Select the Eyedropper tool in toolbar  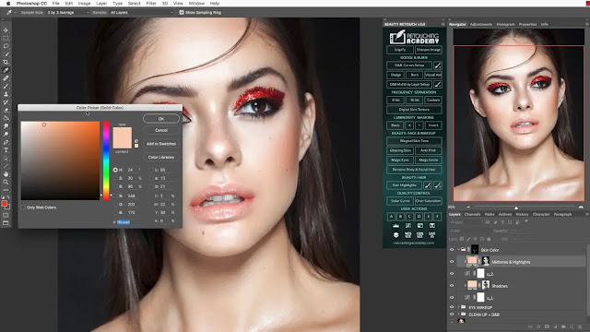coord(6,70)
